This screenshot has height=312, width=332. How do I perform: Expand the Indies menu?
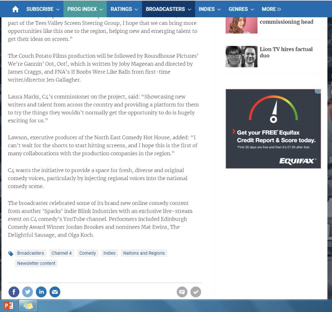coord(210,9)
